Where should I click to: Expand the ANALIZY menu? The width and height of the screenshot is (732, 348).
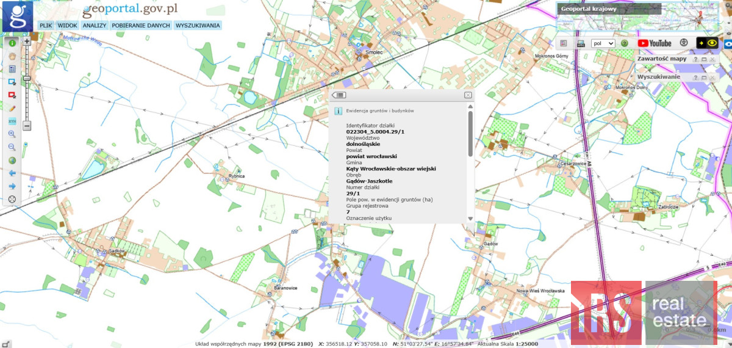click(x=95, y=26)
